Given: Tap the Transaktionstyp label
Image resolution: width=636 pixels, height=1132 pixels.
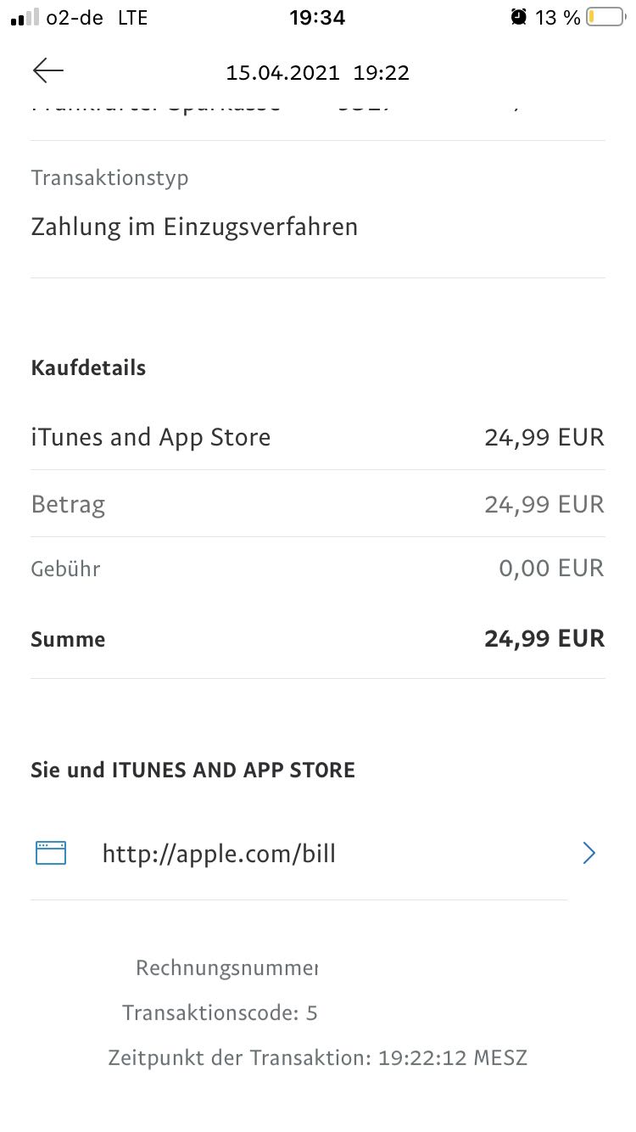Looking at the screenshot, I should (109, 178).
